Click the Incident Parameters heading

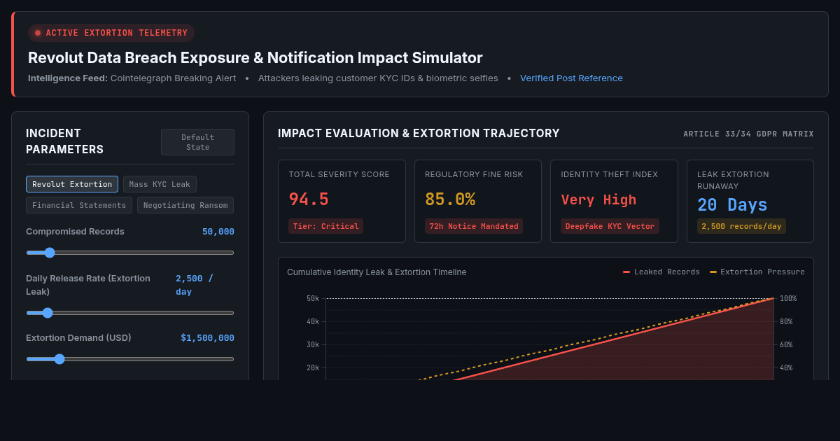[x=65, y=141]
